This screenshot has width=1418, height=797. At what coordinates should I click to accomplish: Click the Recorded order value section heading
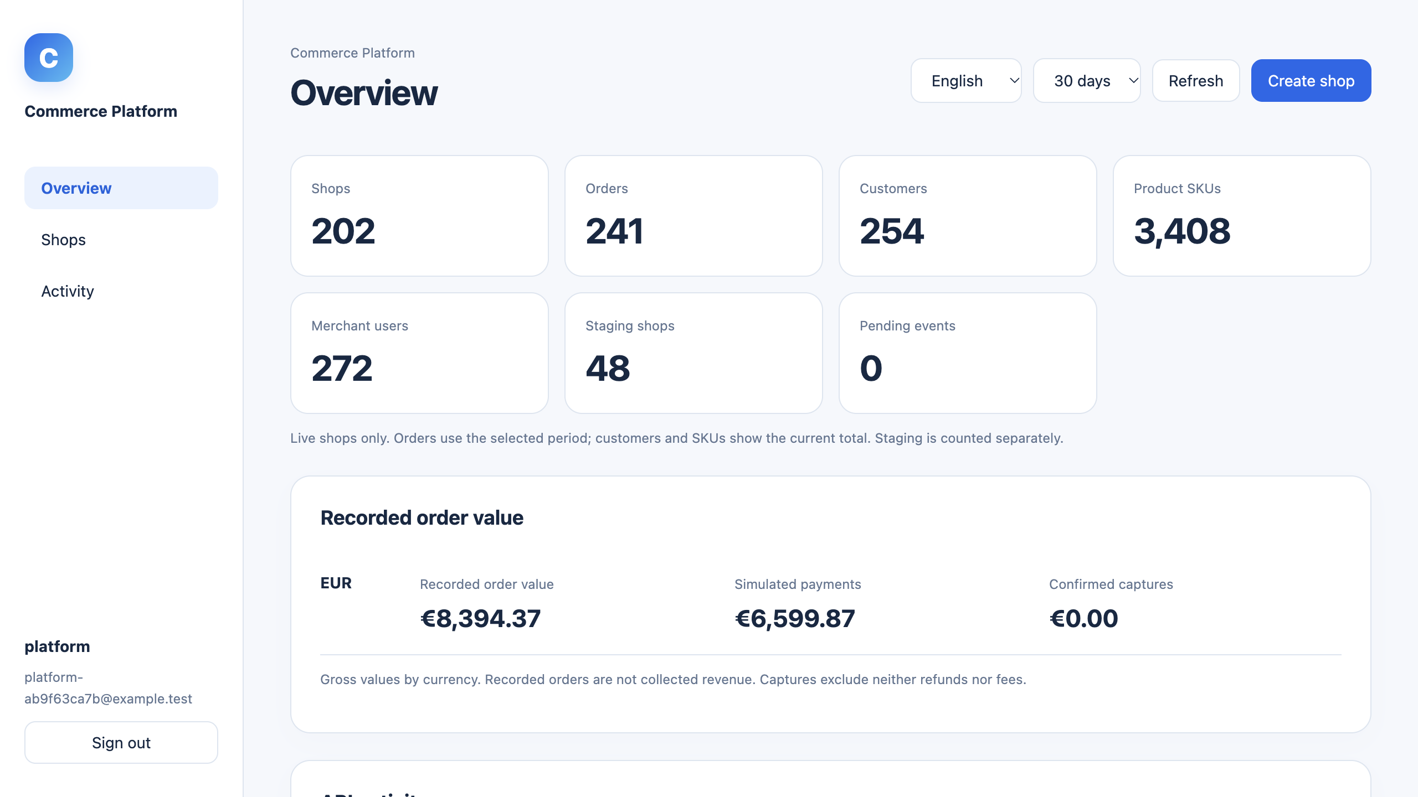[422, 518]
